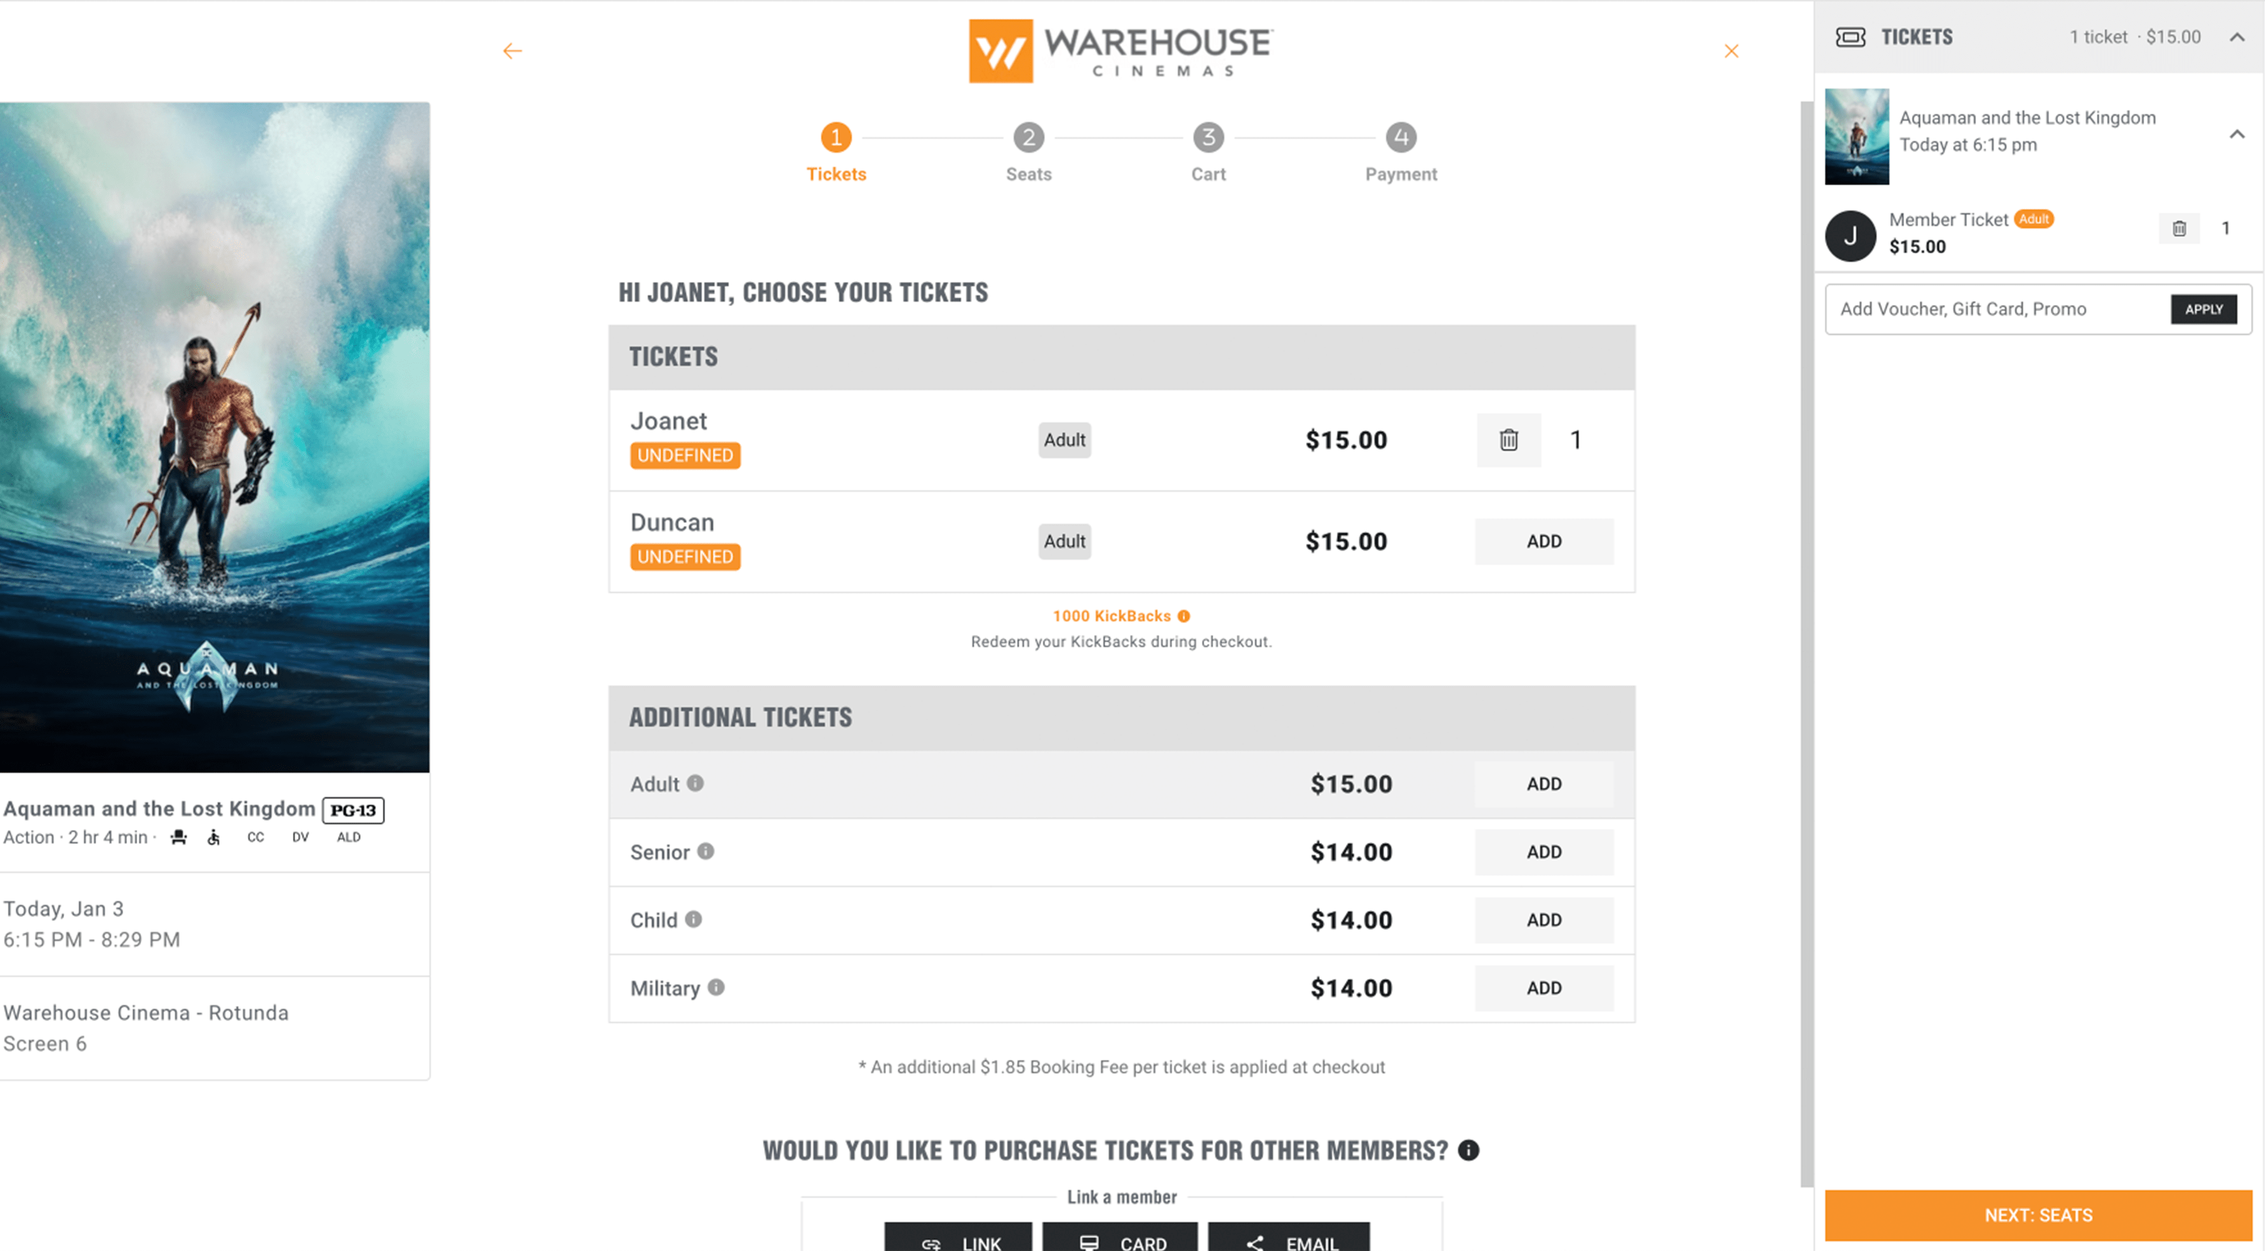Screen dimensions: 2265x1251
Task: Click Joanet's UNDEFINED badge
Action: [685, 455]
